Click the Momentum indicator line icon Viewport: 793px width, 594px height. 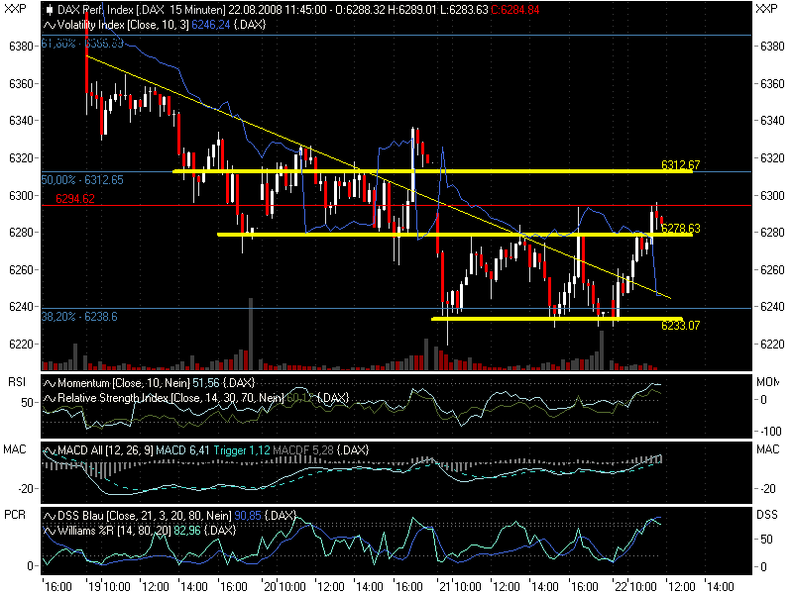[49, 383]
